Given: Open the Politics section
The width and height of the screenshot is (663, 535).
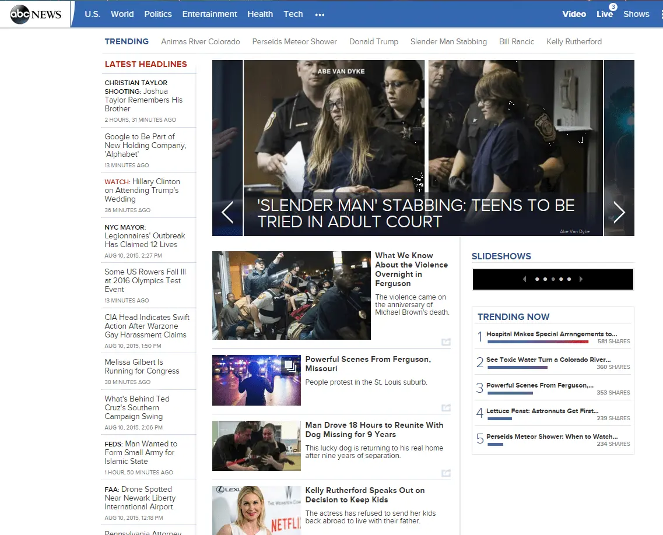Looking at the screenshot, I should tap(158, 14).
